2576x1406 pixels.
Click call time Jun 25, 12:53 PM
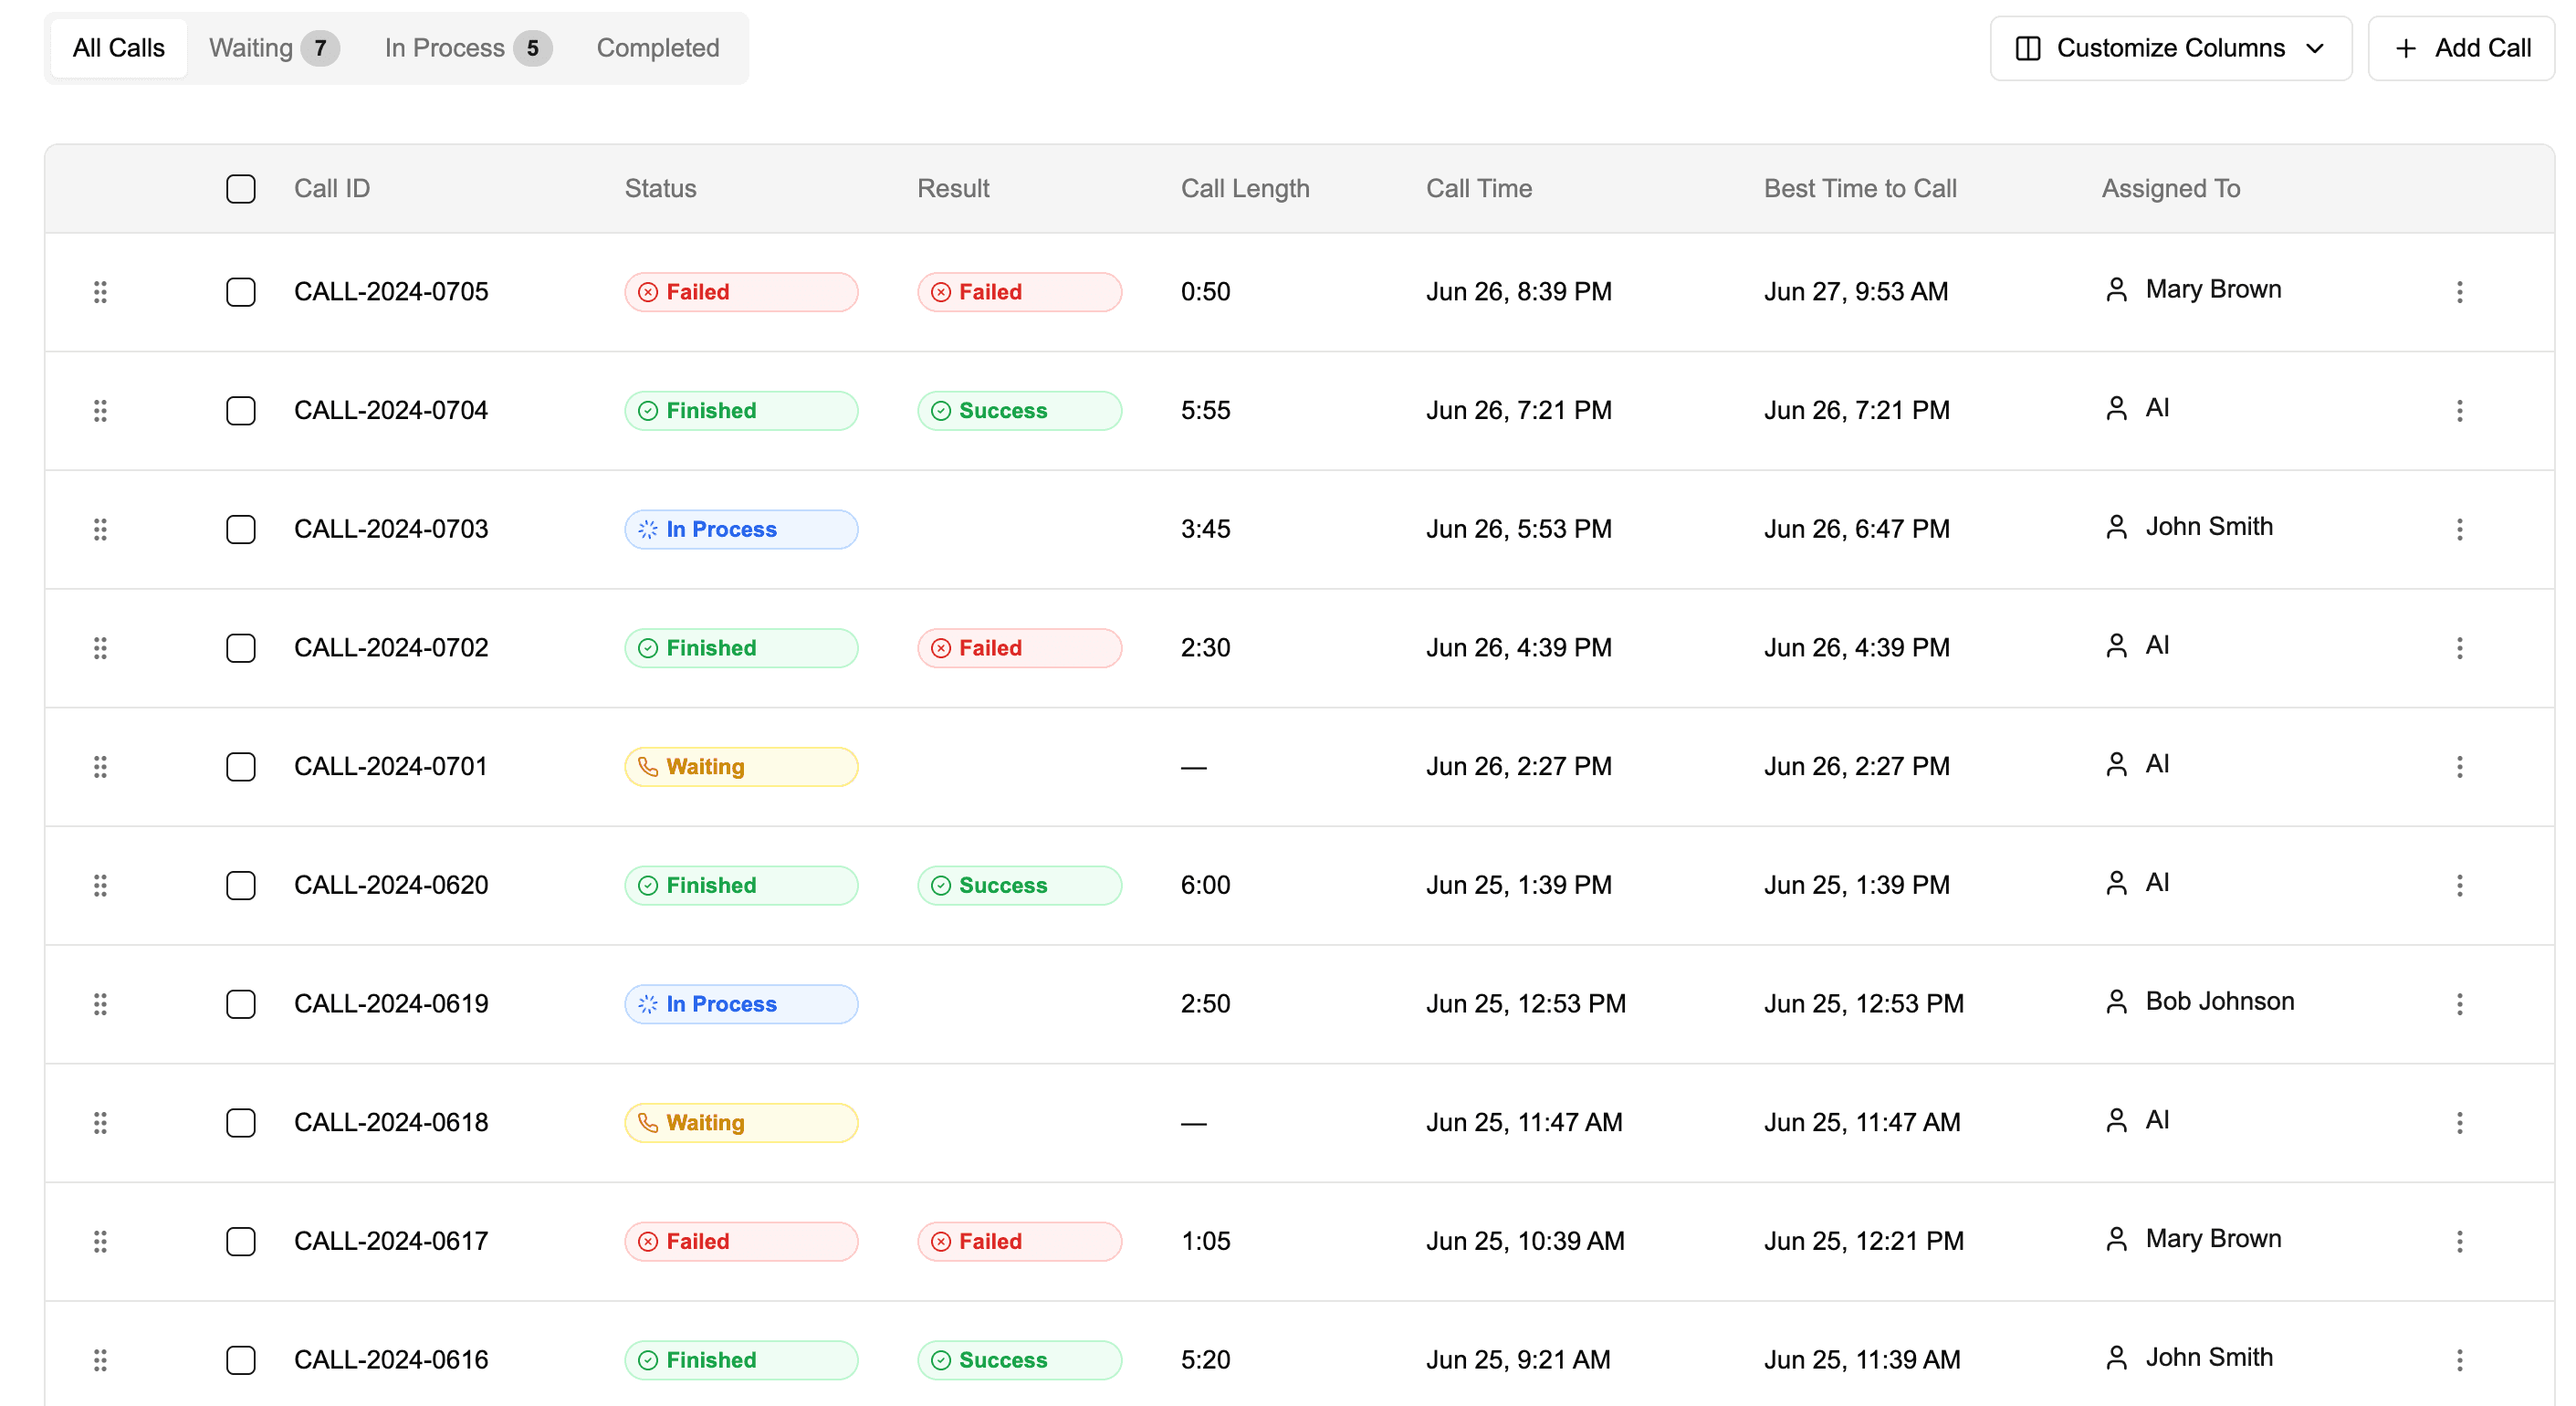(1526, 1004)
